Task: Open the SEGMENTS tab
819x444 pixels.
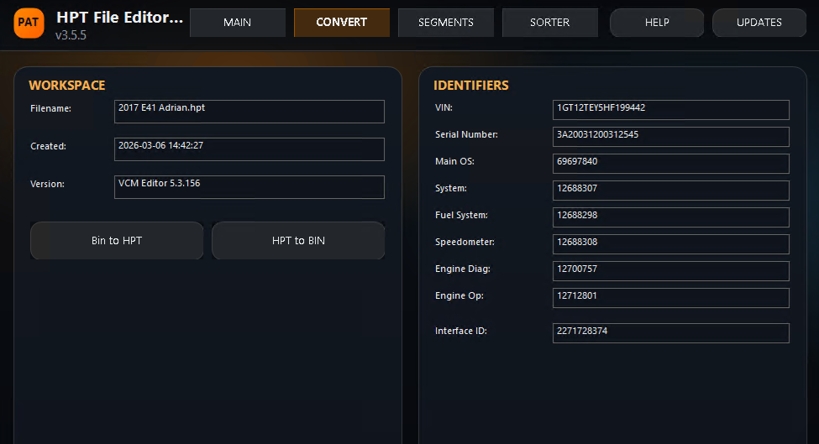Action: tap(445, 23)
